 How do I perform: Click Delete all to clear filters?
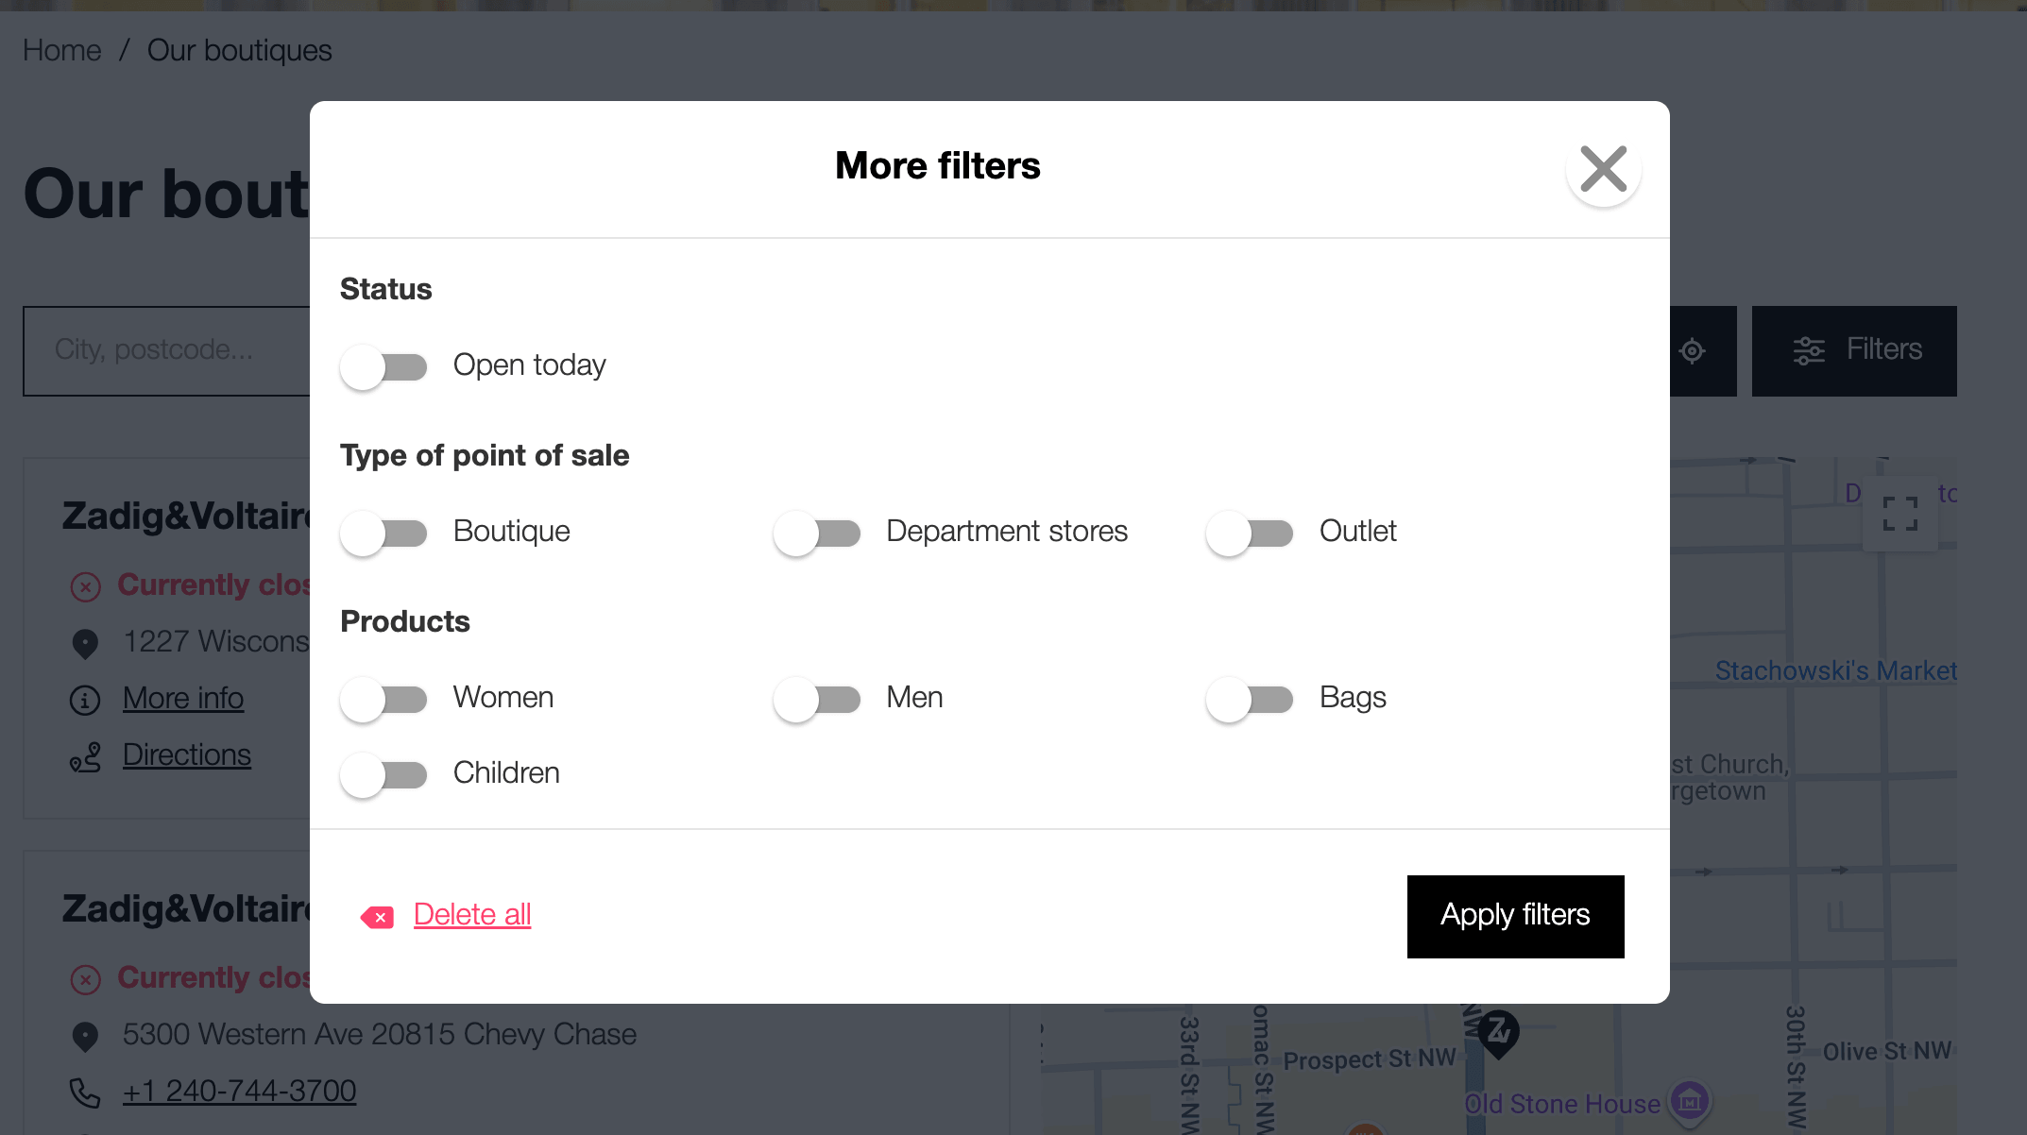[x=472, y=914]
